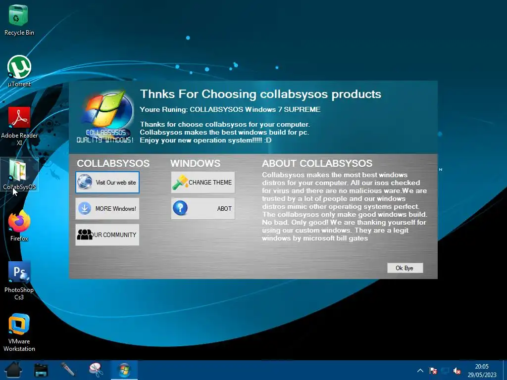This screenshot has height=380, width=507.
Task: Click the COLLABSYSOS section heading
Action: (x=113, y=163)
